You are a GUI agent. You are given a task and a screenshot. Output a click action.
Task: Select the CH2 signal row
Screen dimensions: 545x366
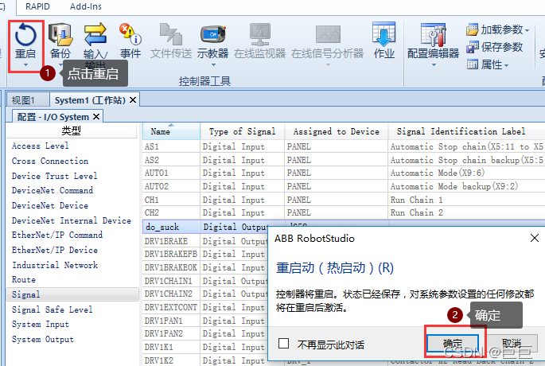coord(344,212)
